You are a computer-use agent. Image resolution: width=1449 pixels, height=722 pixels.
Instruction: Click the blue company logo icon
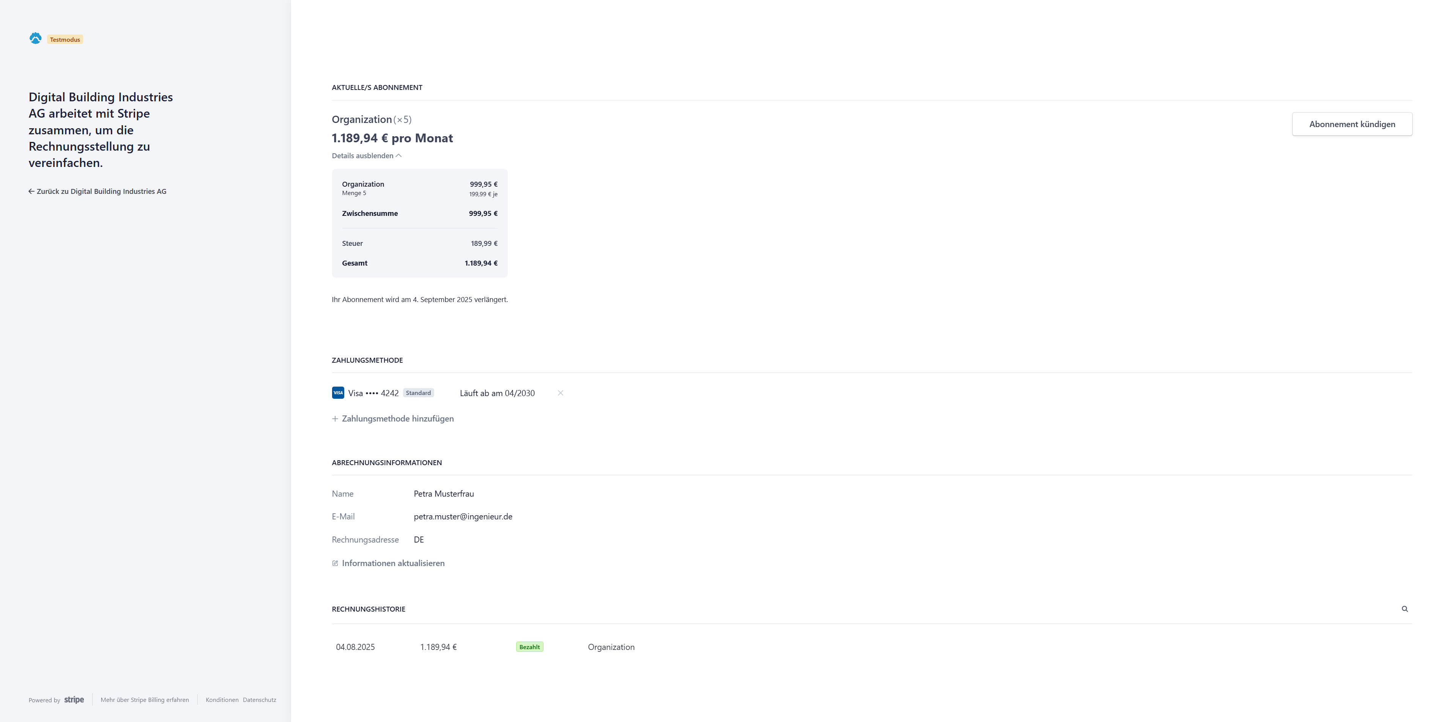[35, 38]
